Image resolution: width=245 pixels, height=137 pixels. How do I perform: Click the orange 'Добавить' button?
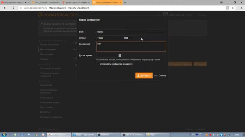(x=144, y=75)
